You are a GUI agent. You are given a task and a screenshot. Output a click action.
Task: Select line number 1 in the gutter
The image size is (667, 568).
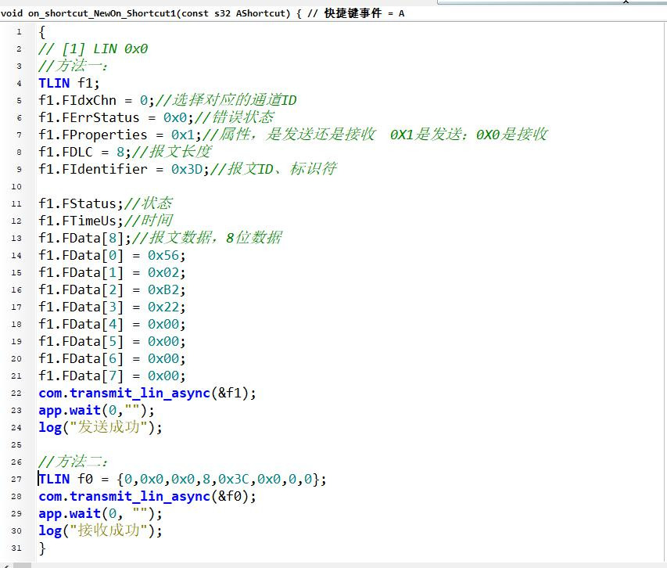(x=19, y=31)
